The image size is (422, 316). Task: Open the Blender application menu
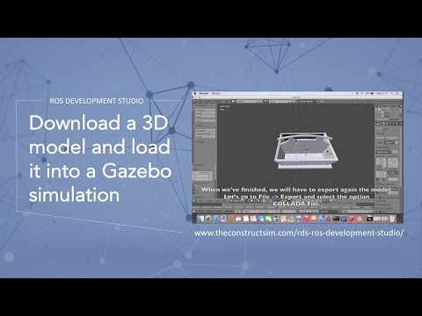204,93
